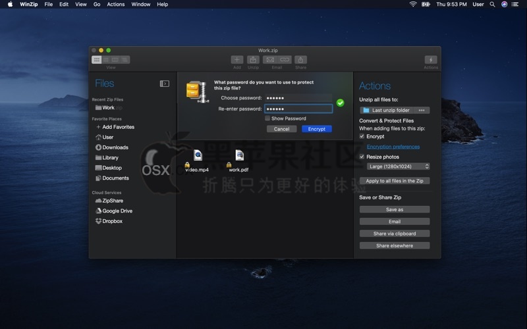Click Add Favorites in sidebar
Screen dimensions: 527x329
115,127
